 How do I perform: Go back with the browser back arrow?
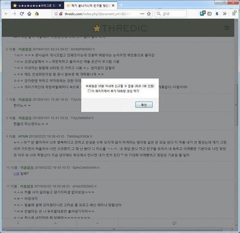click(x=6, y=14)
